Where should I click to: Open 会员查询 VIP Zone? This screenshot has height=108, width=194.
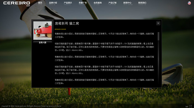(98, 3)
